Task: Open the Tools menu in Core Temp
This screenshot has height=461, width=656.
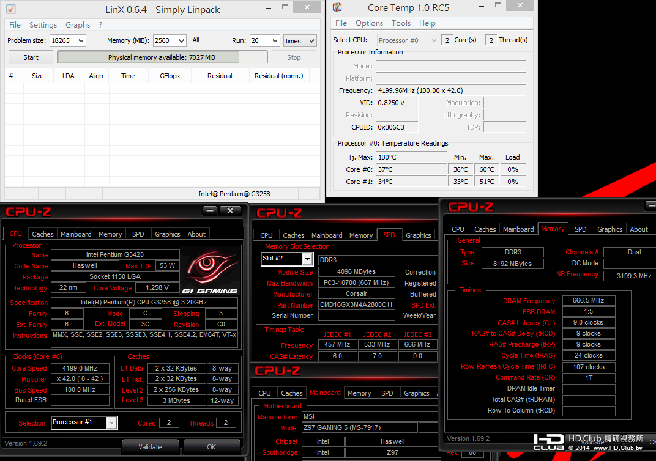Action: 401,23
